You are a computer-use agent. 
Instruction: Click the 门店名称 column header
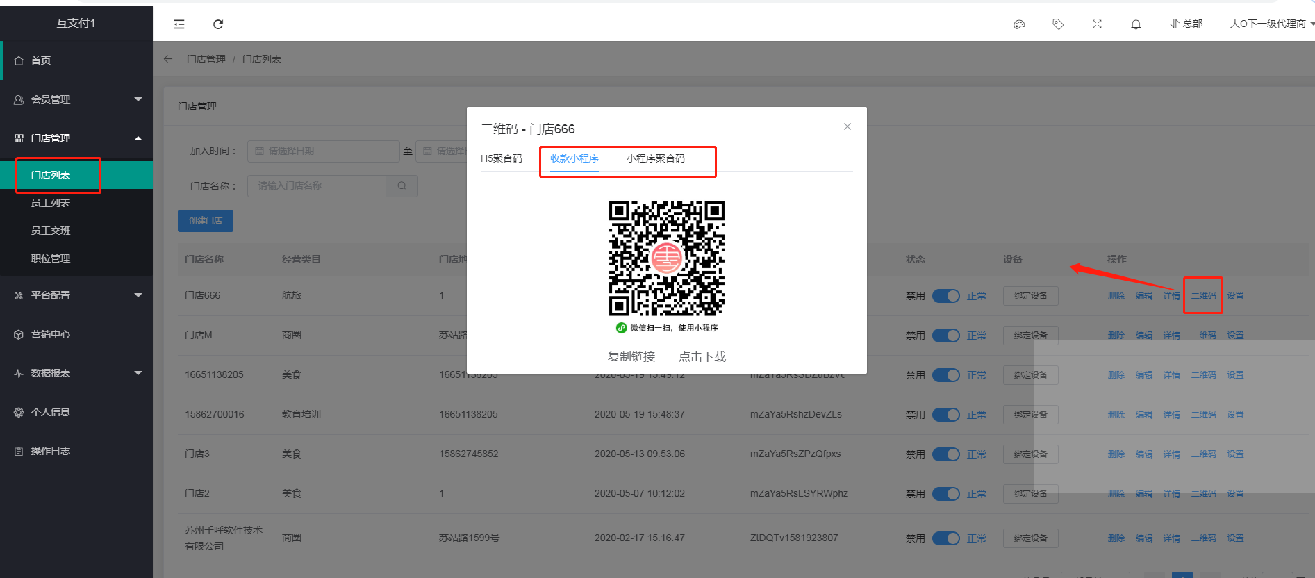204,259
